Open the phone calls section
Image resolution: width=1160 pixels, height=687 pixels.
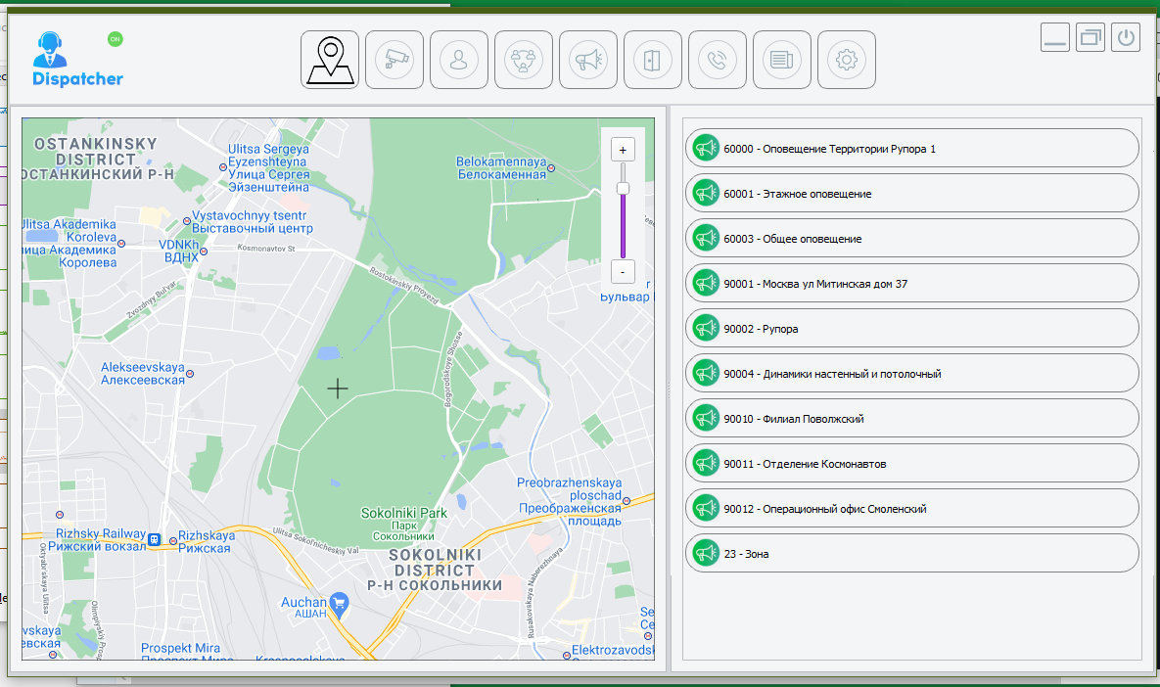[718, 60]
